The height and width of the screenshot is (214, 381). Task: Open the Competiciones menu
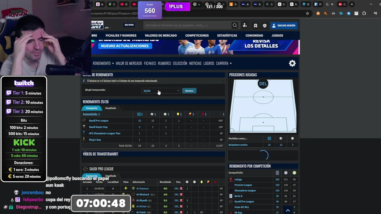pos(197,35)
